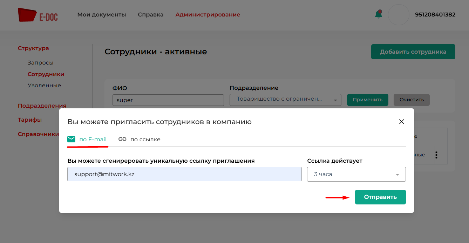Click the Добавить сотрудника button
The width and height of the screenshot is (469, 243).
click(x=413, y=52)
